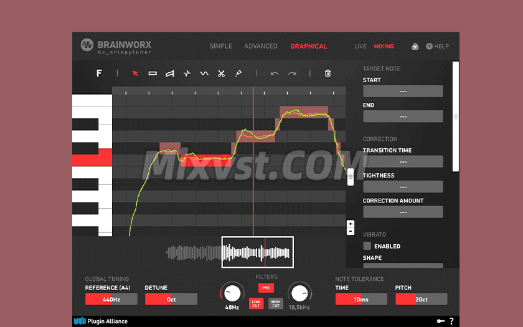Switch to the Advanced tab
This screenshot has height=327, width=523.
point(261,46)
